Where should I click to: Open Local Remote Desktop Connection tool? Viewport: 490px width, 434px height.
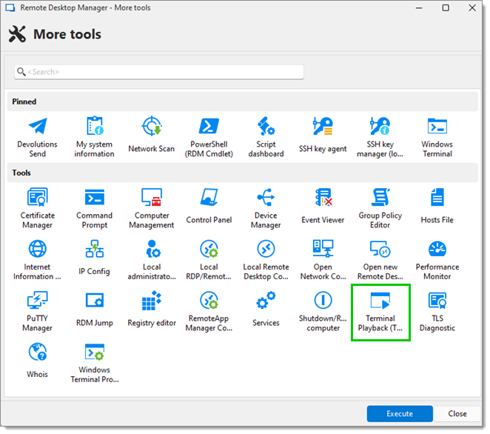click(x=266, y=259)
